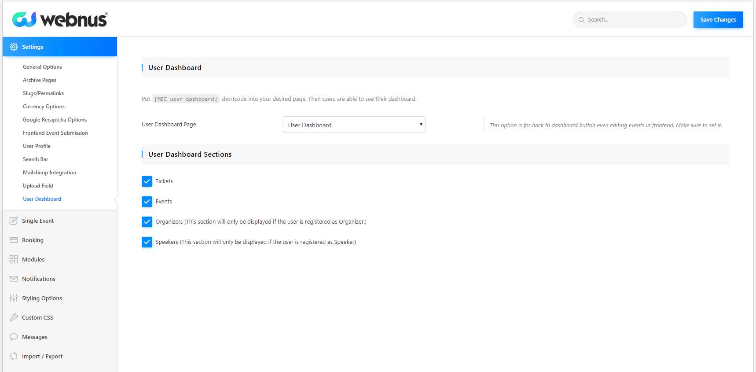Open the User Dashboard Page dropdown
The height and width of the screenshot is (372, 756).
tap(354, 125)
